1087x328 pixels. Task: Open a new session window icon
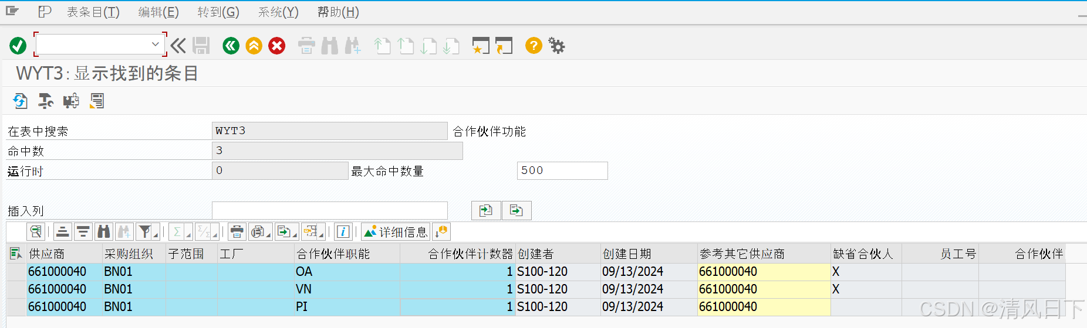pos(481,46)
